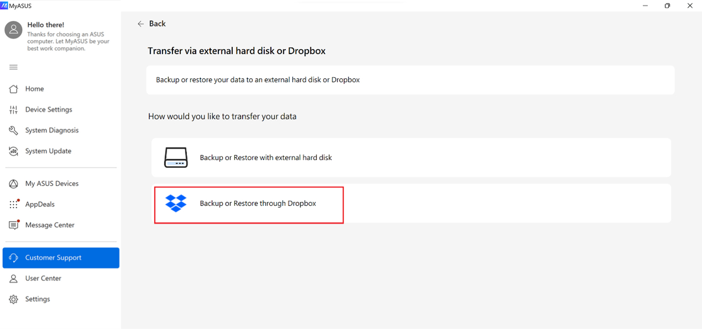Screen dimensions: 702x330
Task: Click the System Diagnosis wrench icon
Action: [x=14, y=131]
